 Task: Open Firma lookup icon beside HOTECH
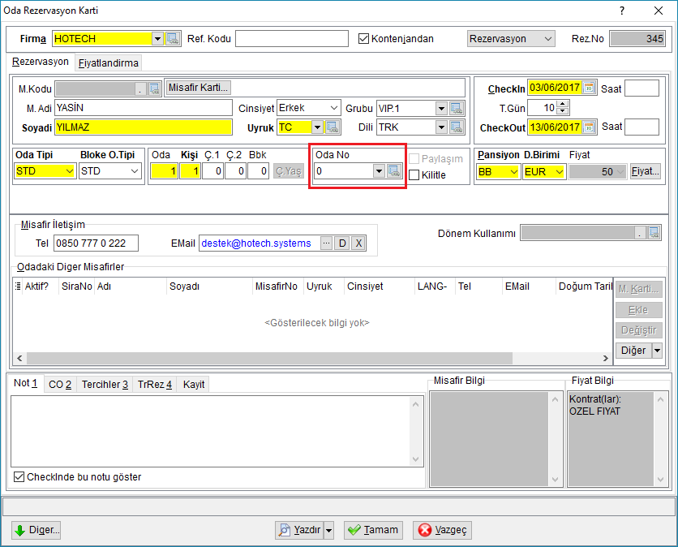(x=173, y=38)
